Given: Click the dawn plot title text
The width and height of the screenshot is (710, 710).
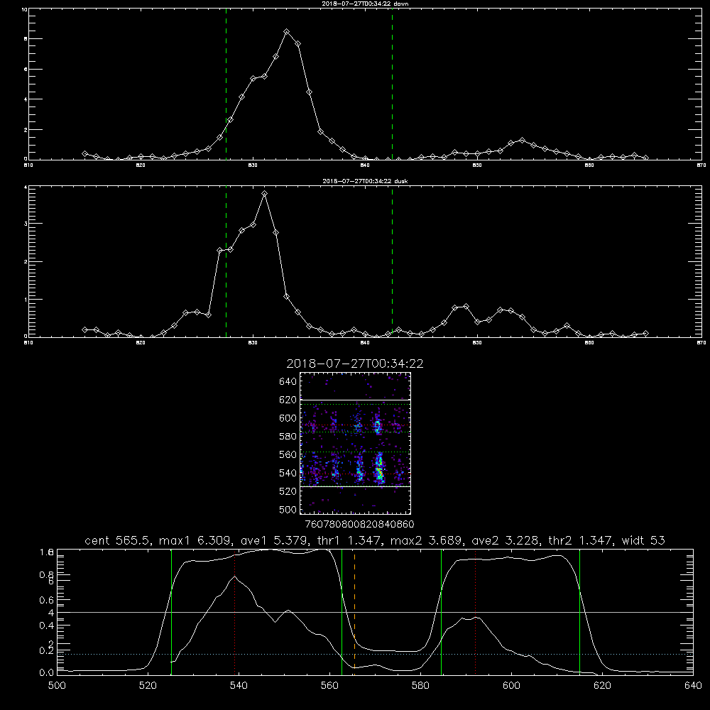Looking at the screenshot, I should [365, 4].
